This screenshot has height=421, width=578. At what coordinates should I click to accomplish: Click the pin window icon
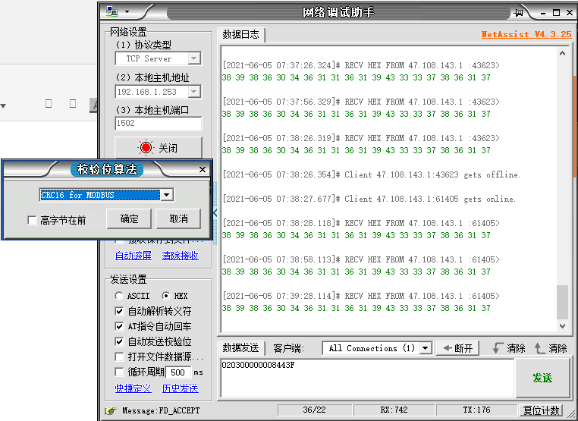click(519, 12)
